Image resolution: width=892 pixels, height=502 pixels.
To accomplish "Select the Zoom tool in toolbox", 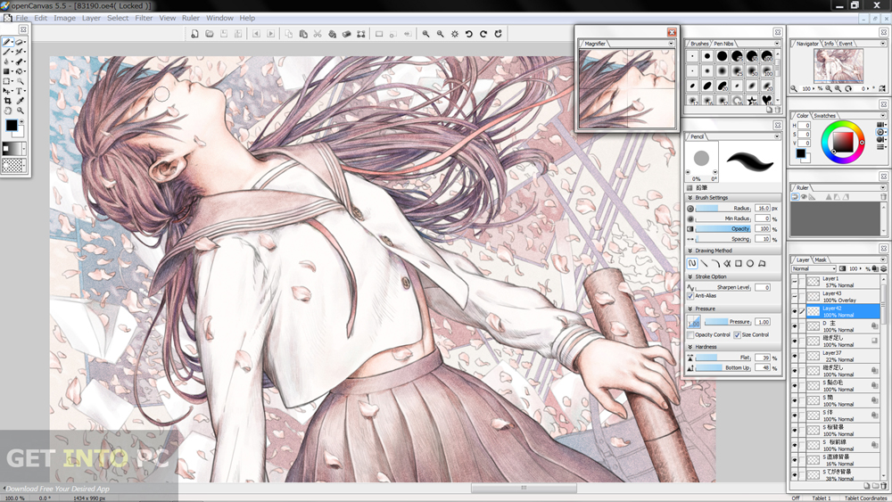I will (x=20, y=111).
